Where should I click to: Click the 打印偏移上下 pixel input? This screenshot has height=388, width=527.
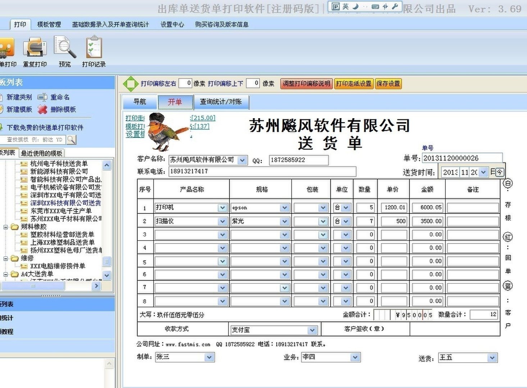253,83
